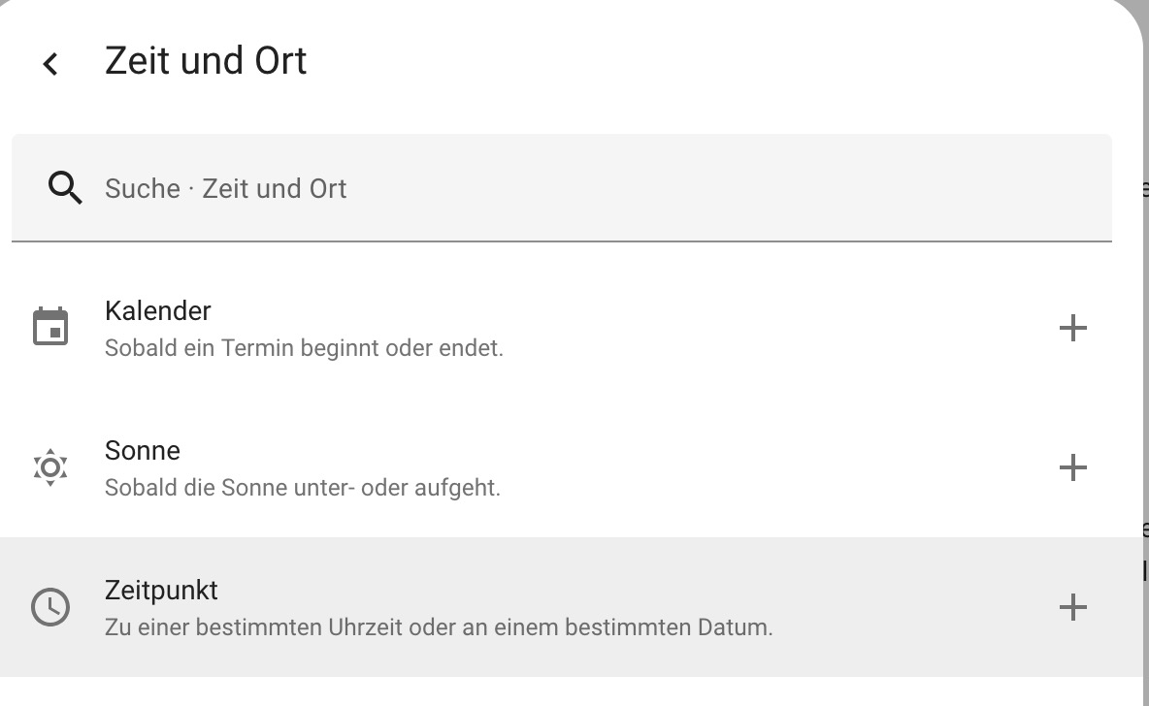Click empty space in the Sonne row
This screenshot has height=706, width=1149.
click(776, 467)
